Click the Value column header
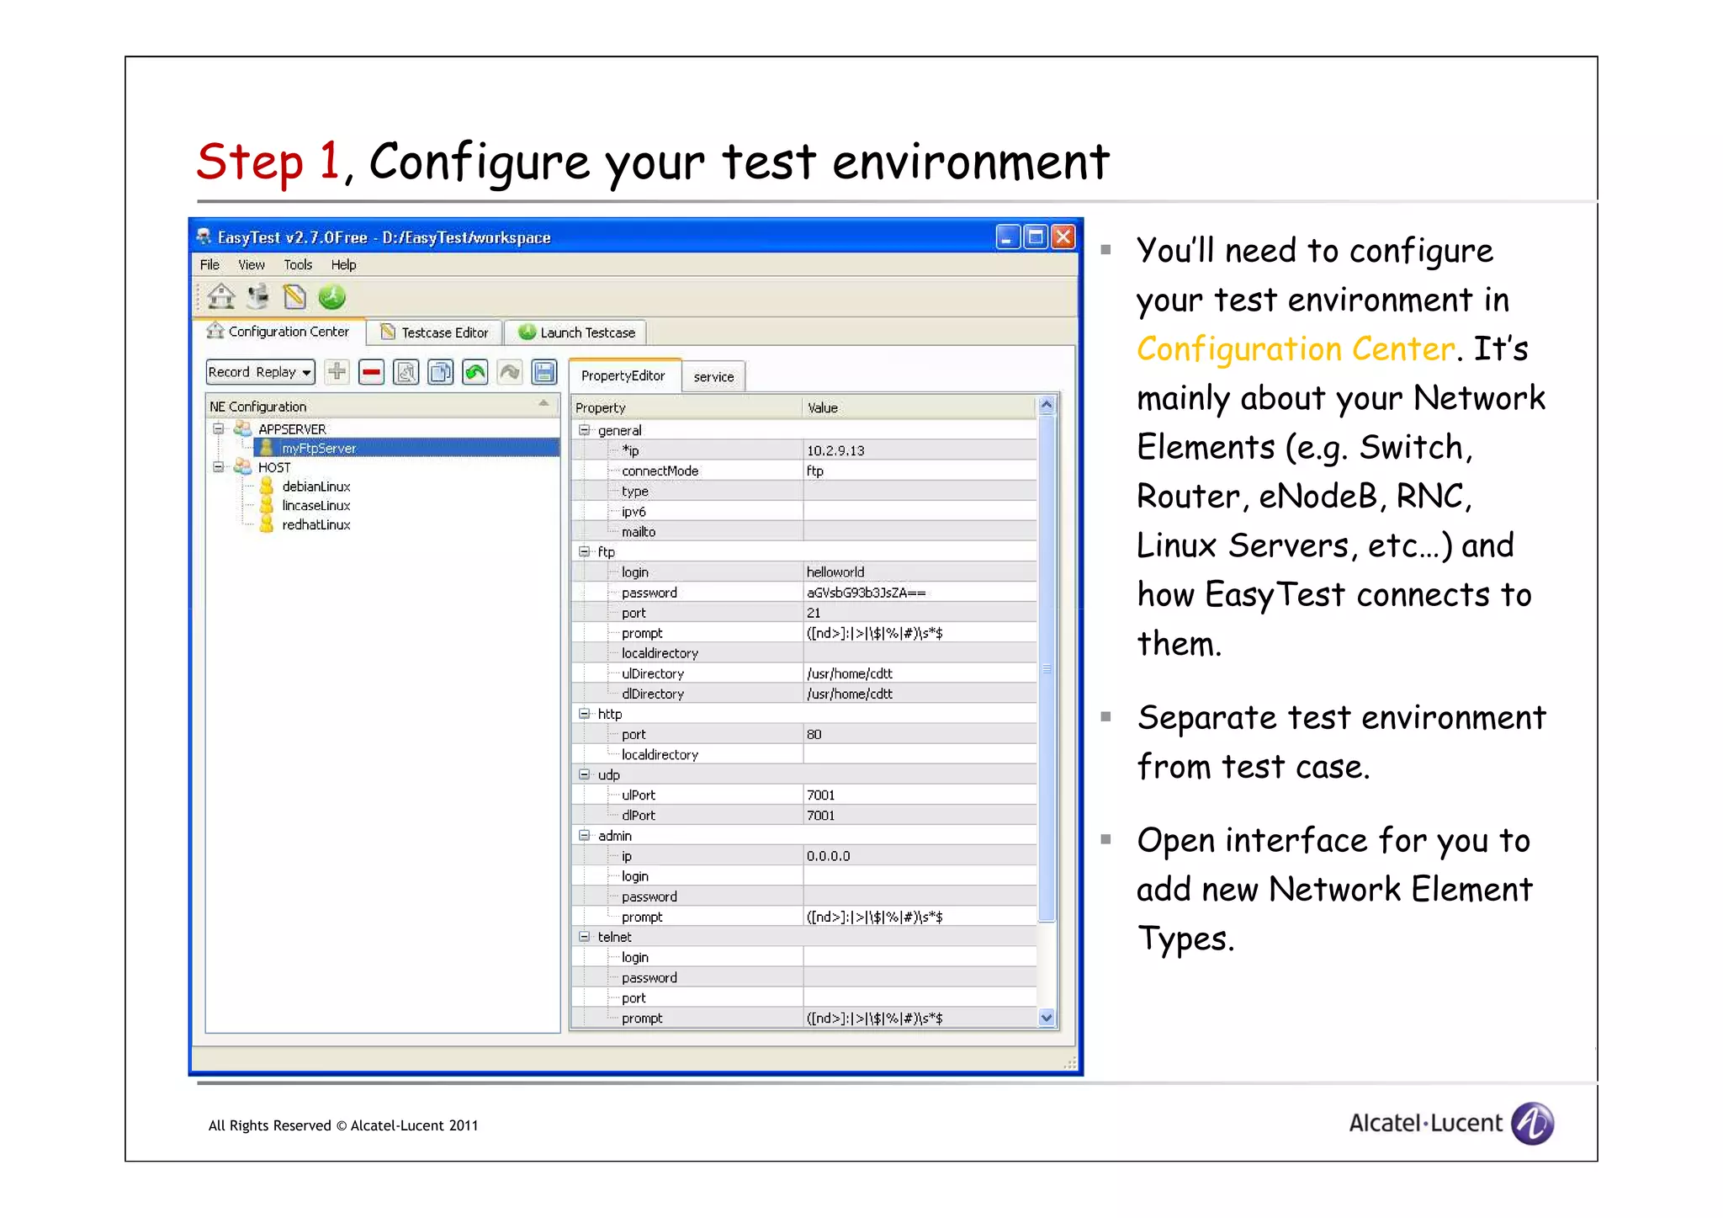Screen dimensions: 1723x1218 click(x=920, y=407)
